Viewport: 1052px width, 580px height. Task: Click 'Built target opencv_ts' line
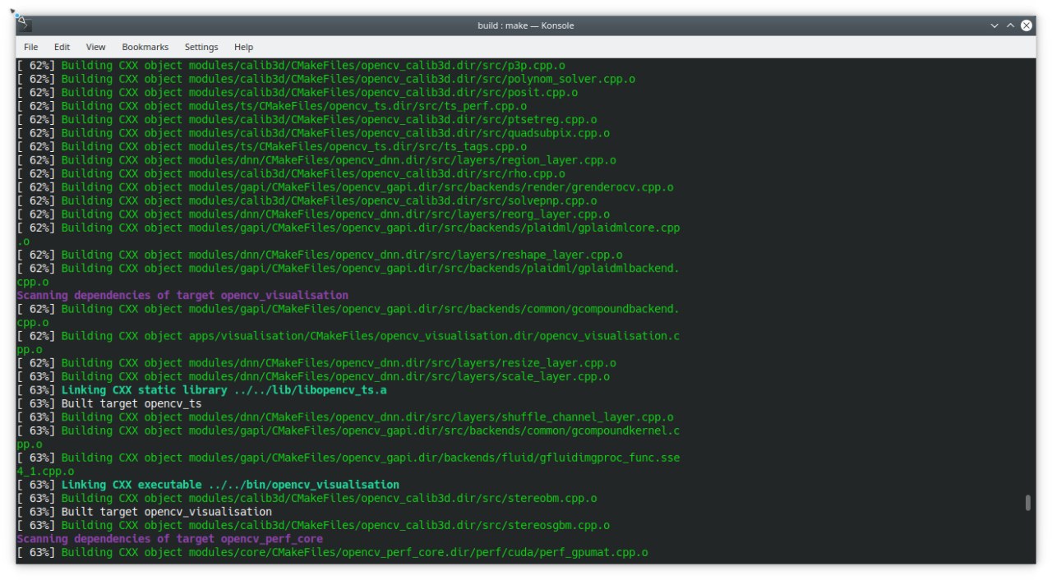coord(109,403)
